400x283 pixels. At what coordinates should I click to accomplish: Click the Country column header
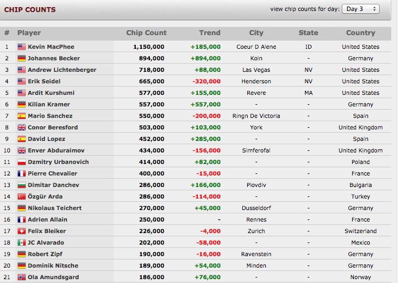coord(360,33)
